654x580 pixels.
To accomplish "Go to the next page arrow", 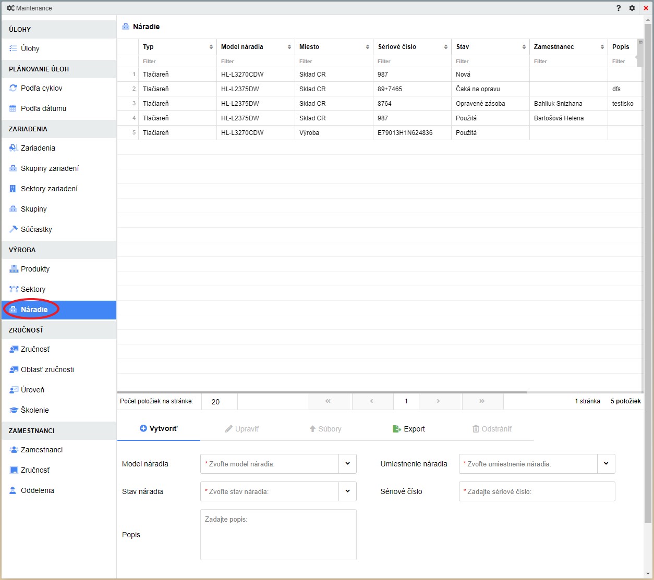I will (438, 401).
